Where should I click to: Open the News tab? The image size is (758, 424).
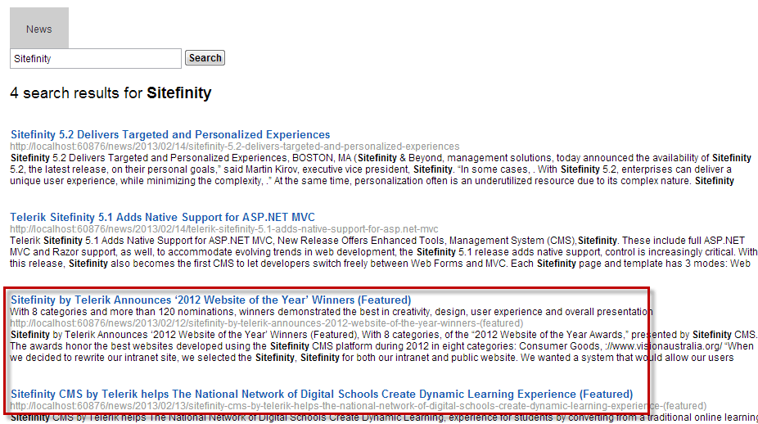click(39, 28)
